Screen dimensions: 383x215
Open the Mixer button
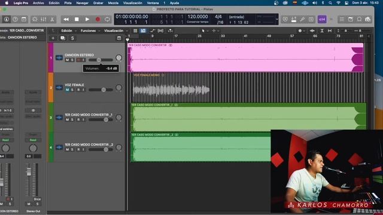(x=44, y=19)
